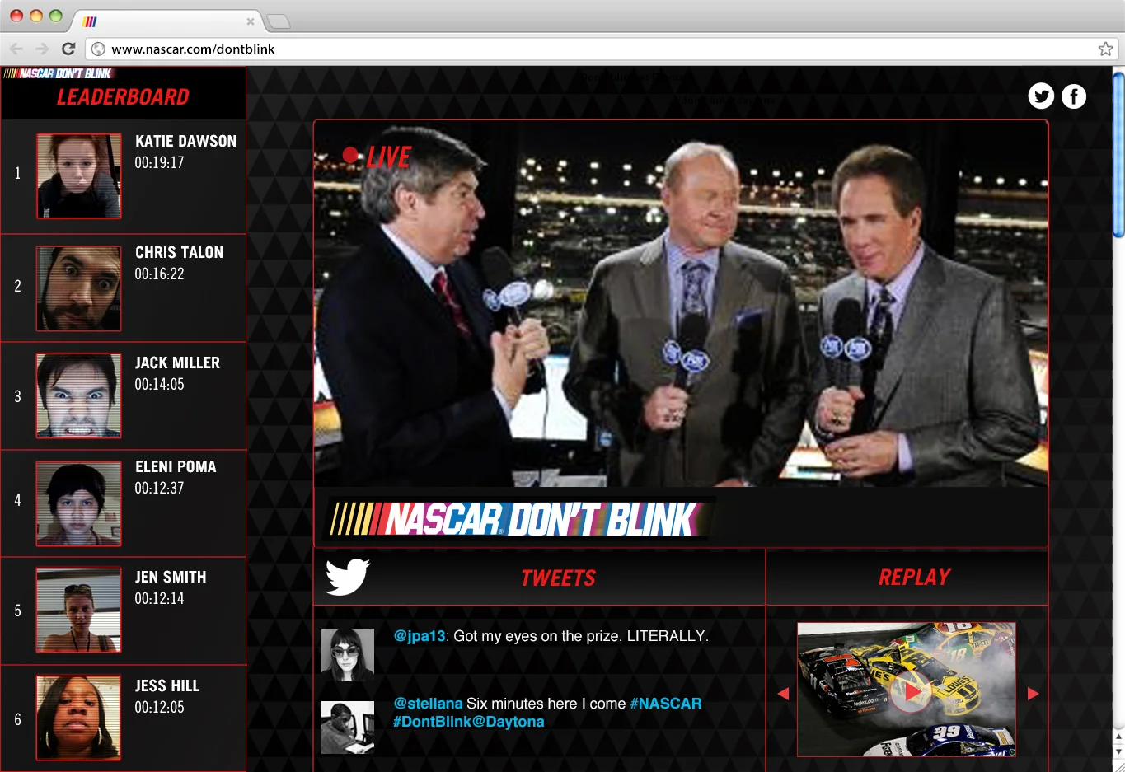Click stellana's avatar
1125x772 pixels.
tap(348, 728)
